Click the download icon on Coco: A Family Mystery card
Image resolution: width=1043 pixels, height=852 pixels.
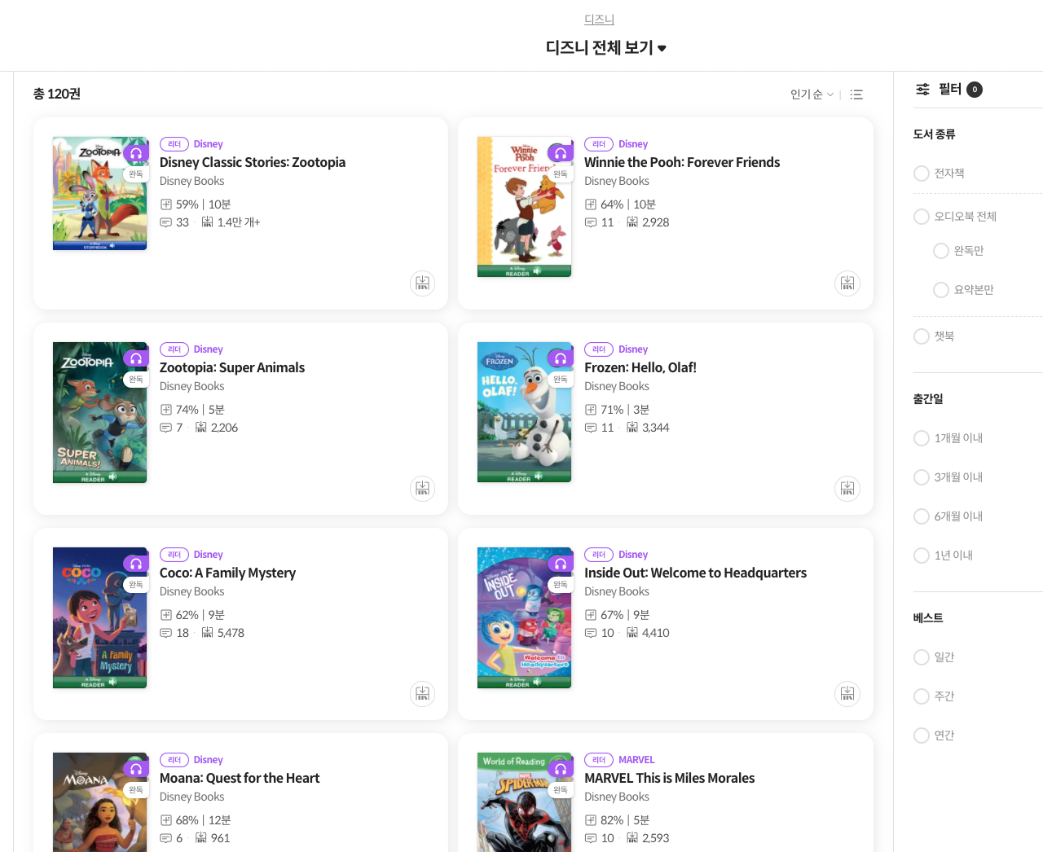[x=422, y=694]
